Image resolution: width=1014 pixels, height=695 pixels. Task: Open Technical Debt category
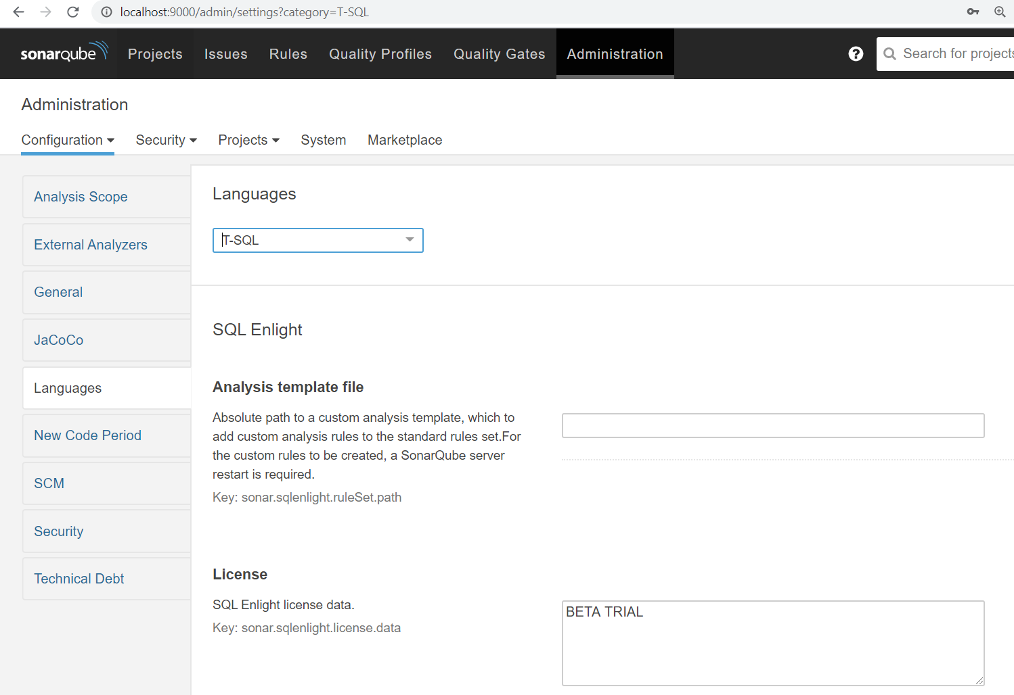point(107,579)
